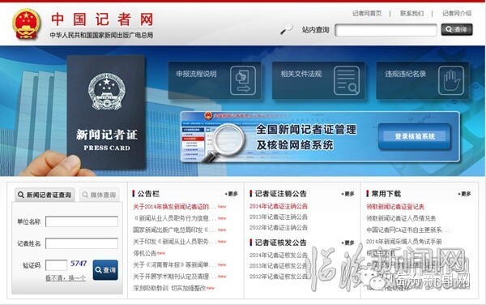Open 2014年记者证核发公告
The image size is (486, 305).
point(279,256)
